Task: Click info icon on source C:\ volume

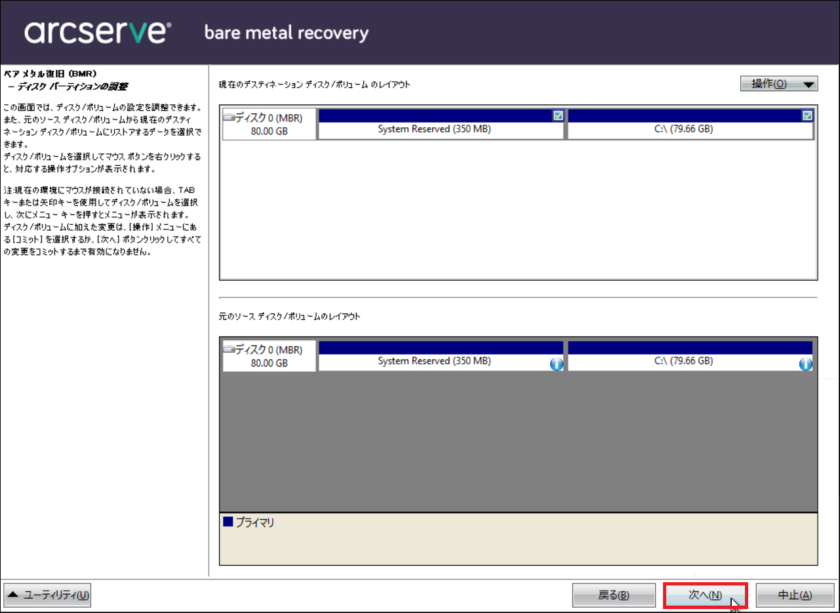Action: click(805, 365)
